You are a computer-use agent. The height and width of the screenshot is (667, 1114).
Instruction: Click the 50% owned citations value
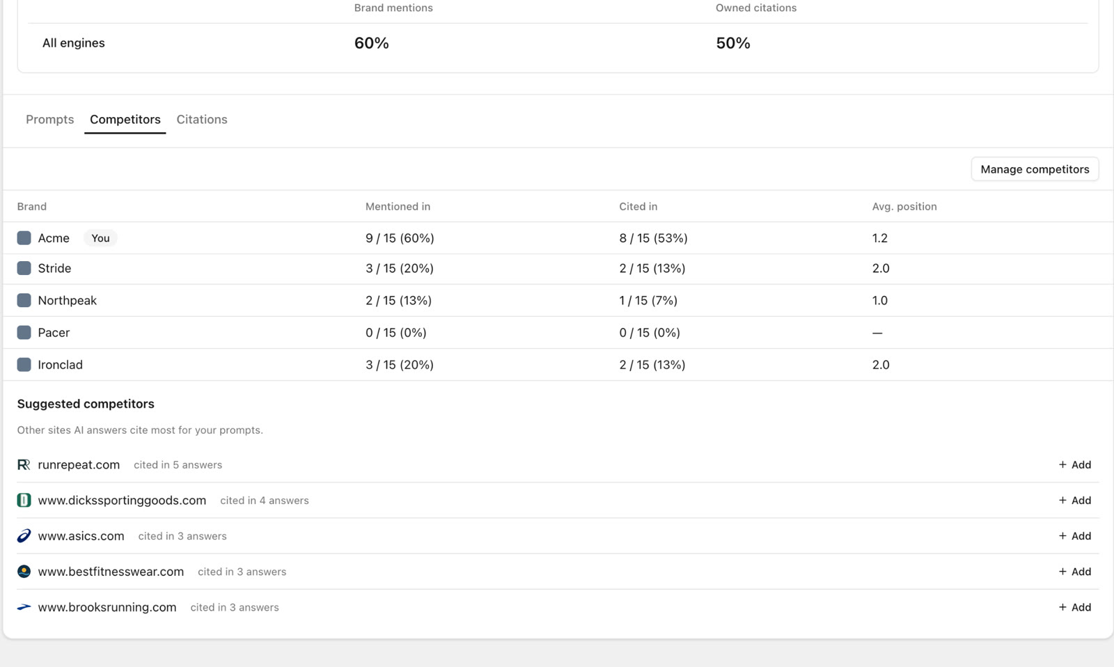coord(733,43)
